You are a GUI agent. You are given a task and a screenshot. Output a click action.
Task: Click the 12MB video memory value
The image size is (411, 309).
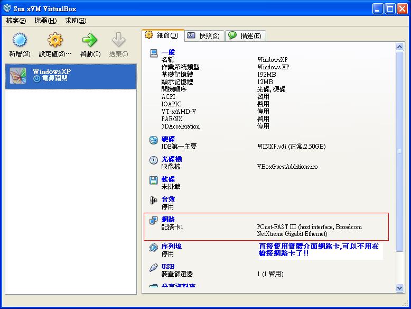point(265,82)
